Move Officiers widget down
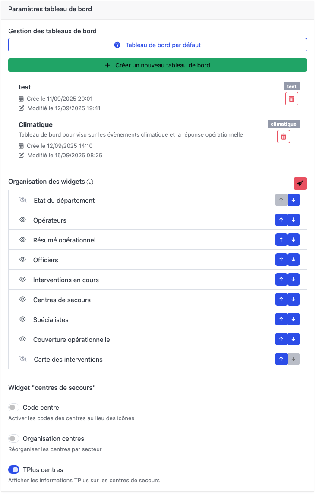The image size is (316, 494). (294, 260)
